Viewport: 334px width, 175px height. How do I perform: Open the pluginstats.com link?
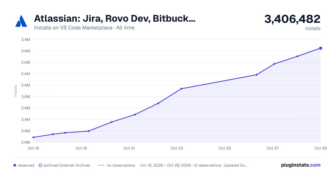pos(301,165)
